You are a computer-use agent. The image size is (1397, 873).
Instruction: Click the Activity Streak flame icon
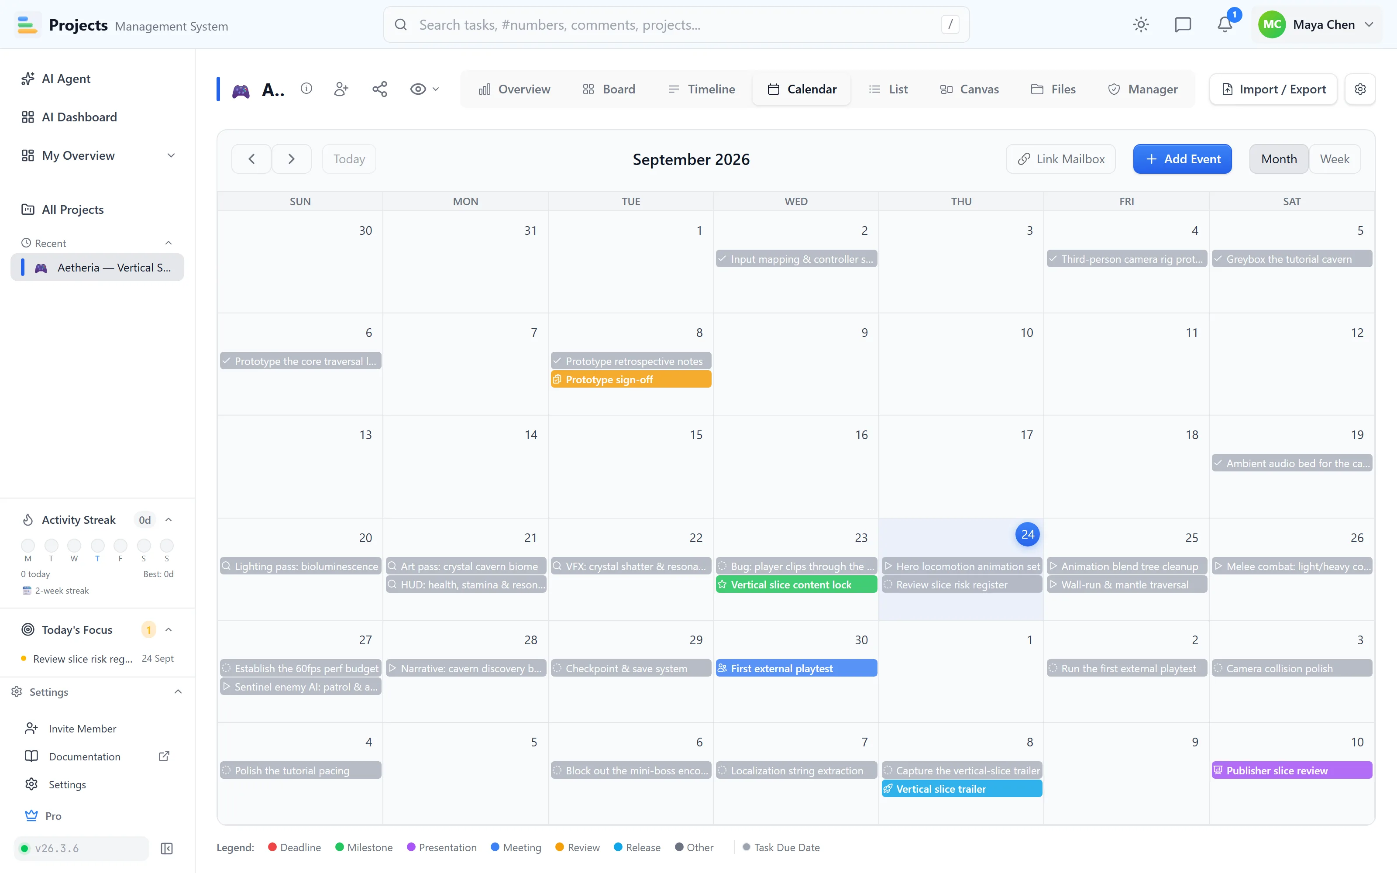pos(28,519)
